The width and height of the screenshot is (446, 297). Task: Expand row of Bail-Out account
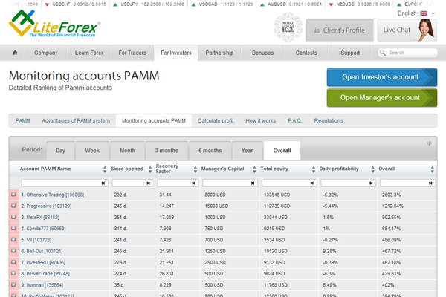coord(13,251)
